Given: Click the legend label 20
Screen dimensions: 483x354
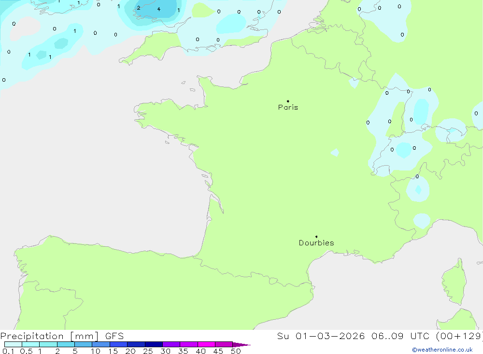Looking at the screenshot, I should pyautogui.click(x=130, y=351).
